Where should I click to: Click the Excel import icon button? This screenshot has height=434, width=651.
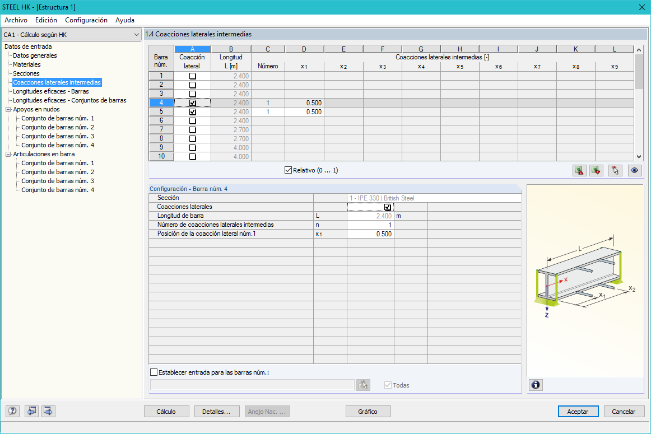597,170
